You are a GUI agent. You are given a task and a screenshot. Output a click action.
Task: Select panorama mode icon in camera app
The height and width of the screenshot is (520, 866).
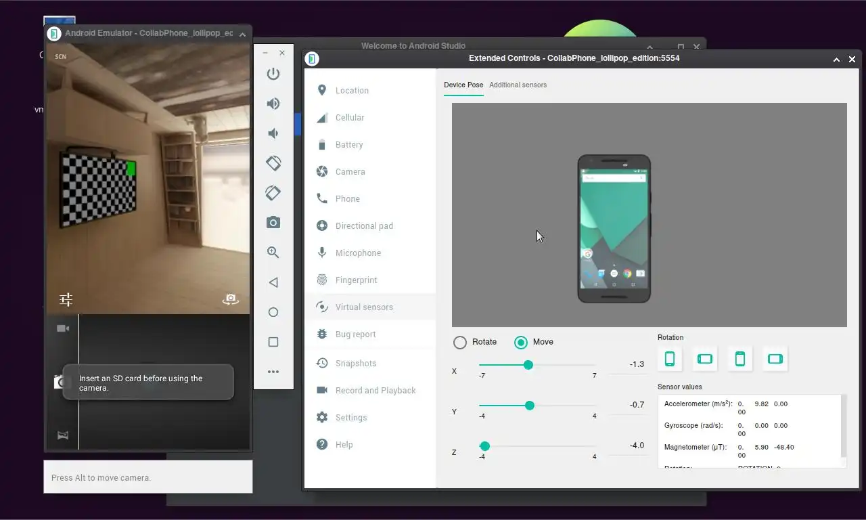point(63,435)
